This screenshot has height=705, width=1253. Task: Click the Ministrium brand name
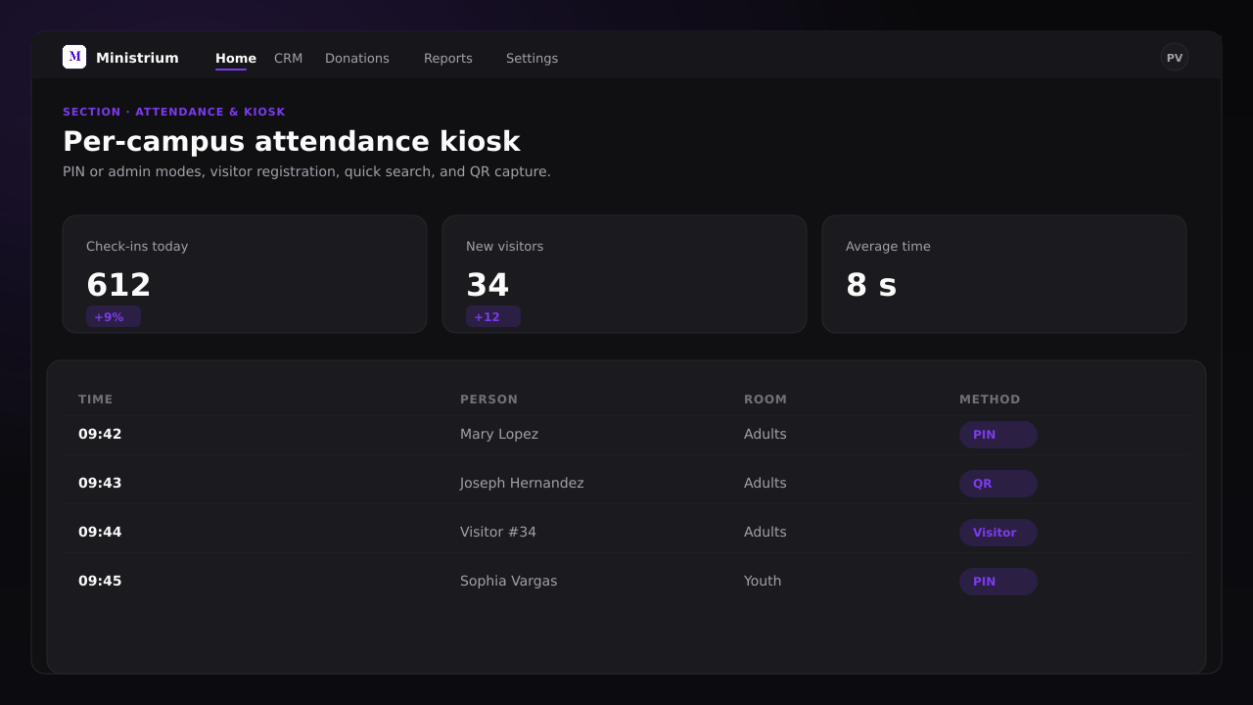pos(137,58)
